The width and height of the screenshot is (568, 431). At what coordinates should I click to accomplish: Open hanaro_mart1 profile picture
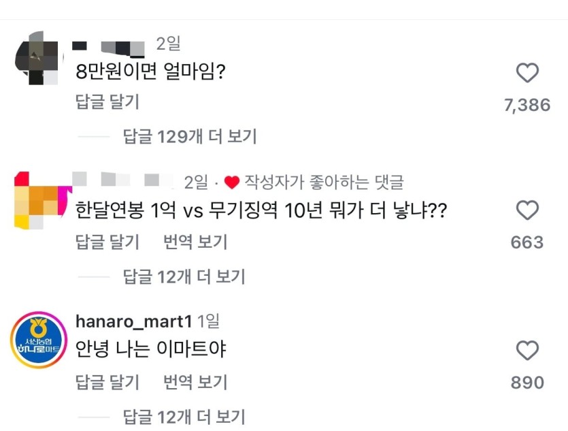(x=39, y=340)
